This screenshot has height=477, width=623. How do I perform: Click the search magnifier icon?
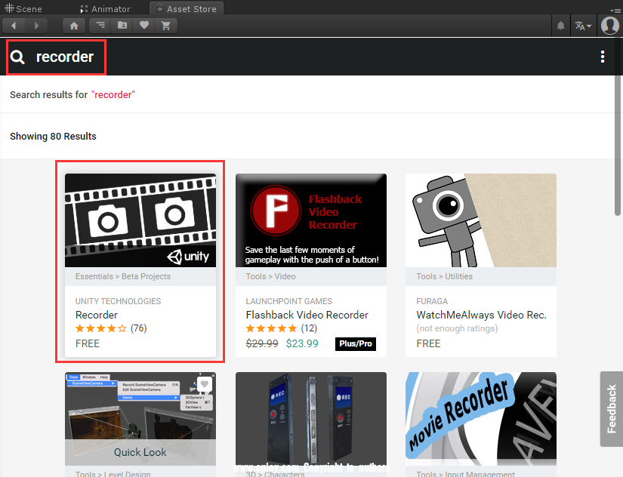pos(17,57)
